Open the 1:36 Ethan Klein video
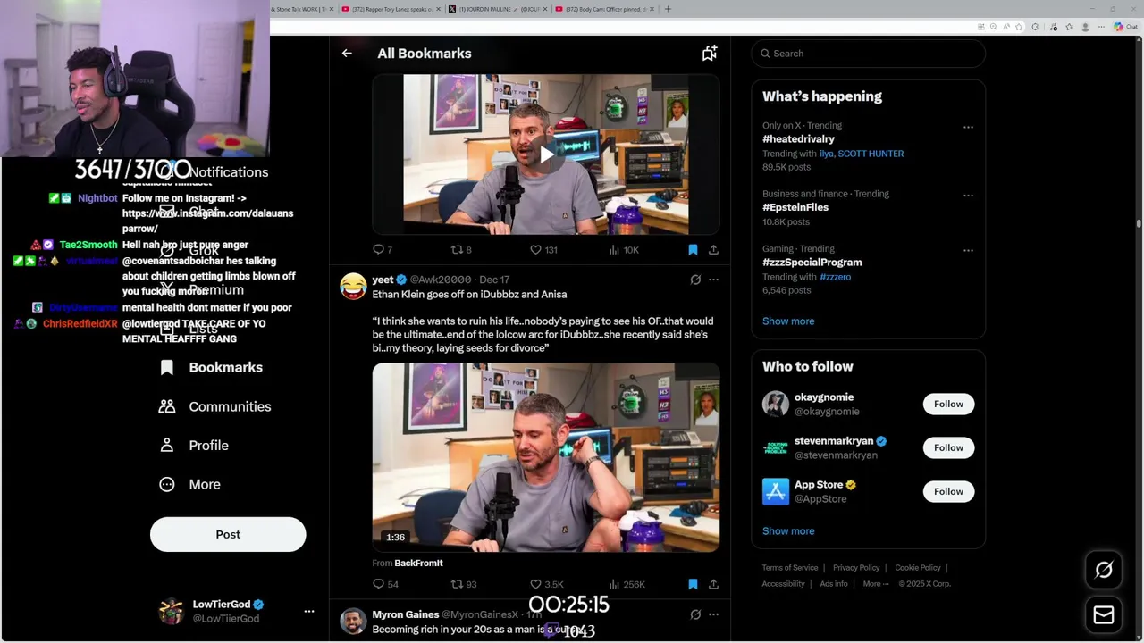 pos(546,457)
